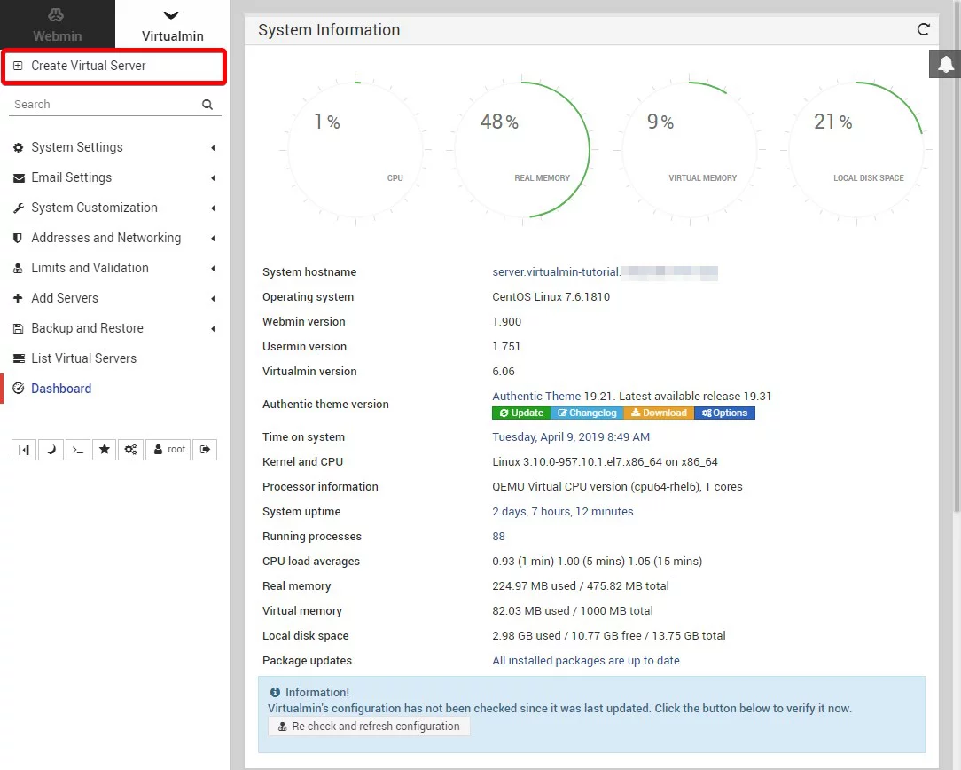The width and height of the screenshot is (961, 770).
Task: Open the command shell terminal icon
Action: coord(78,450)
